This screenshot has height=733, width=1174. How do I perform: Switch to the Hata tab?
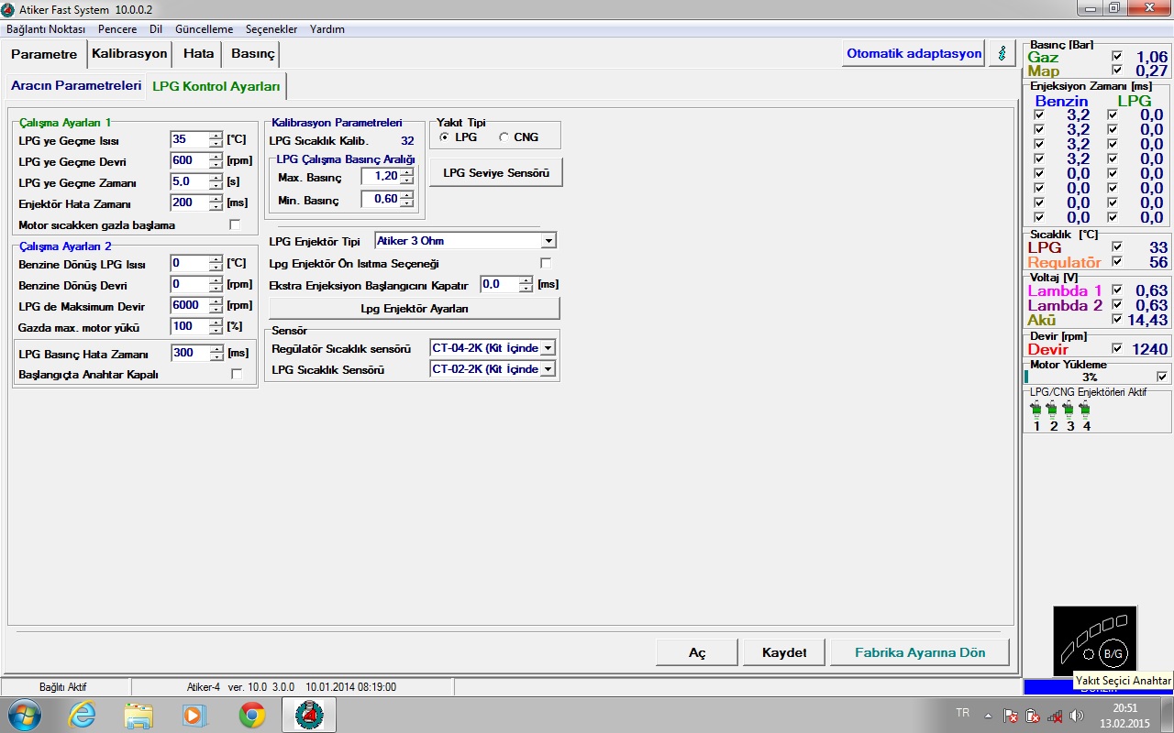click(198, 53)
